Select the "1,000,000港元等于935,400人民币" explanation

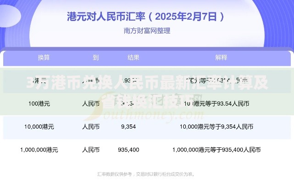tap(216, 150)
